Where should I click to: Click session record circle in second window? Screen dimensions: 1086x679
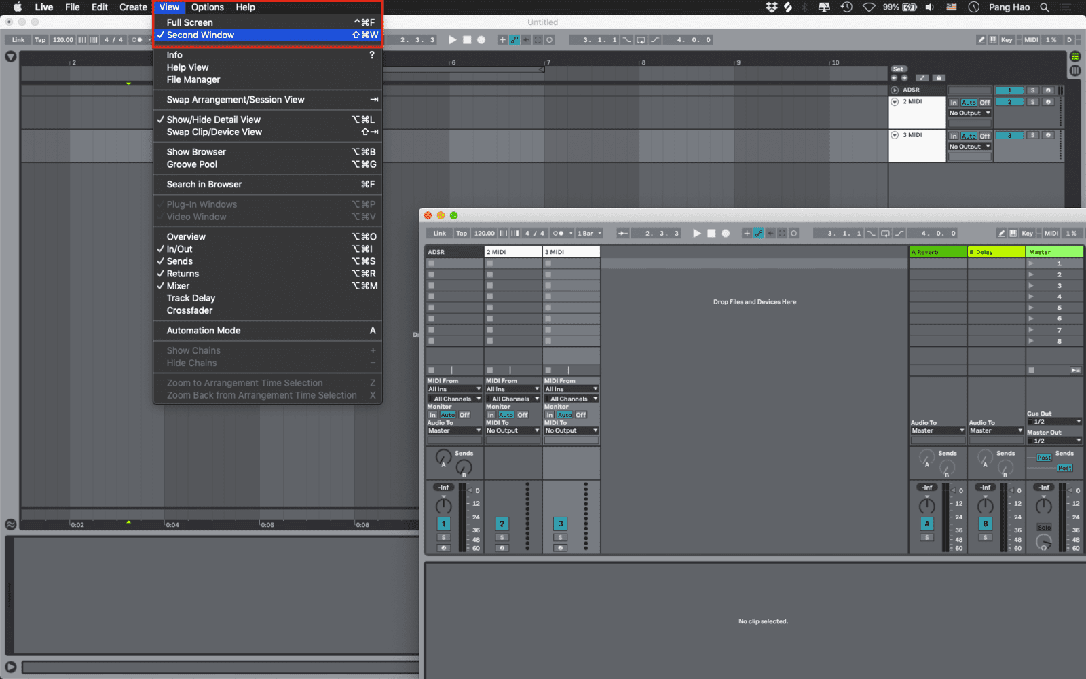click(794, 233)
